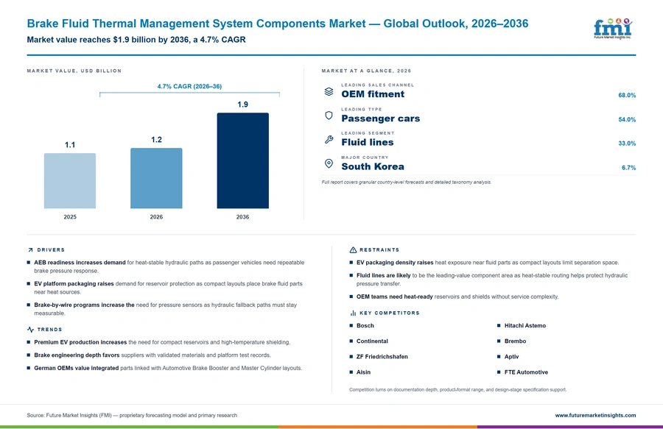Click the 'Source: Future Market Insights' footer note
Image resolution: width=663 pixels, height=429 pixels.
132,416
